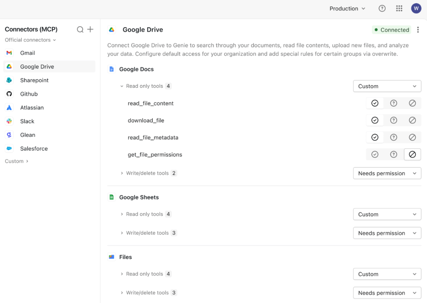This screenshot has height=303, width=427.
Task: Set get_file_permissions to ask permission
Action: coord(394,154)
